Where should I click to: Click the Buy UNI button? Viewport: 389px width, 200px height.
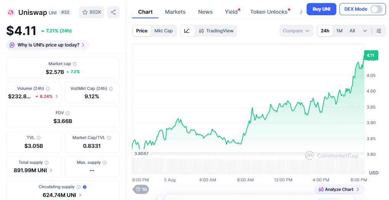(321, 9)
